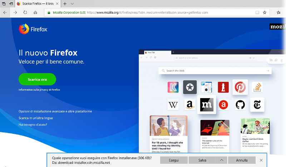Screen dimensions: 286x167
Task: Click the forward navigation arrow
Action: click(15, 12)
